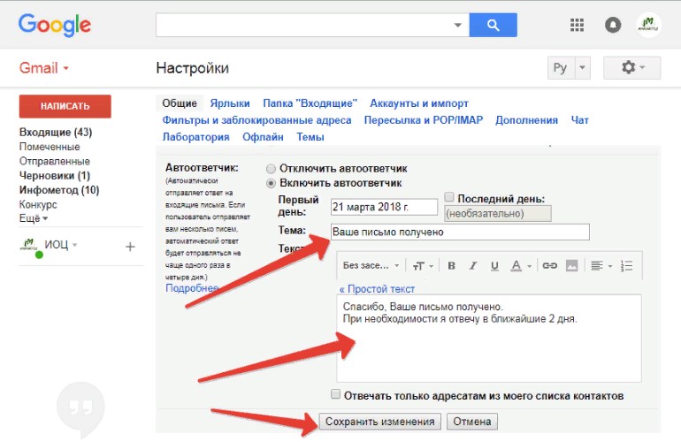Open the Gmail dropdown menu
Image resolution: width=681 pixels, height=442 pixels.
[x=44, y=68]
